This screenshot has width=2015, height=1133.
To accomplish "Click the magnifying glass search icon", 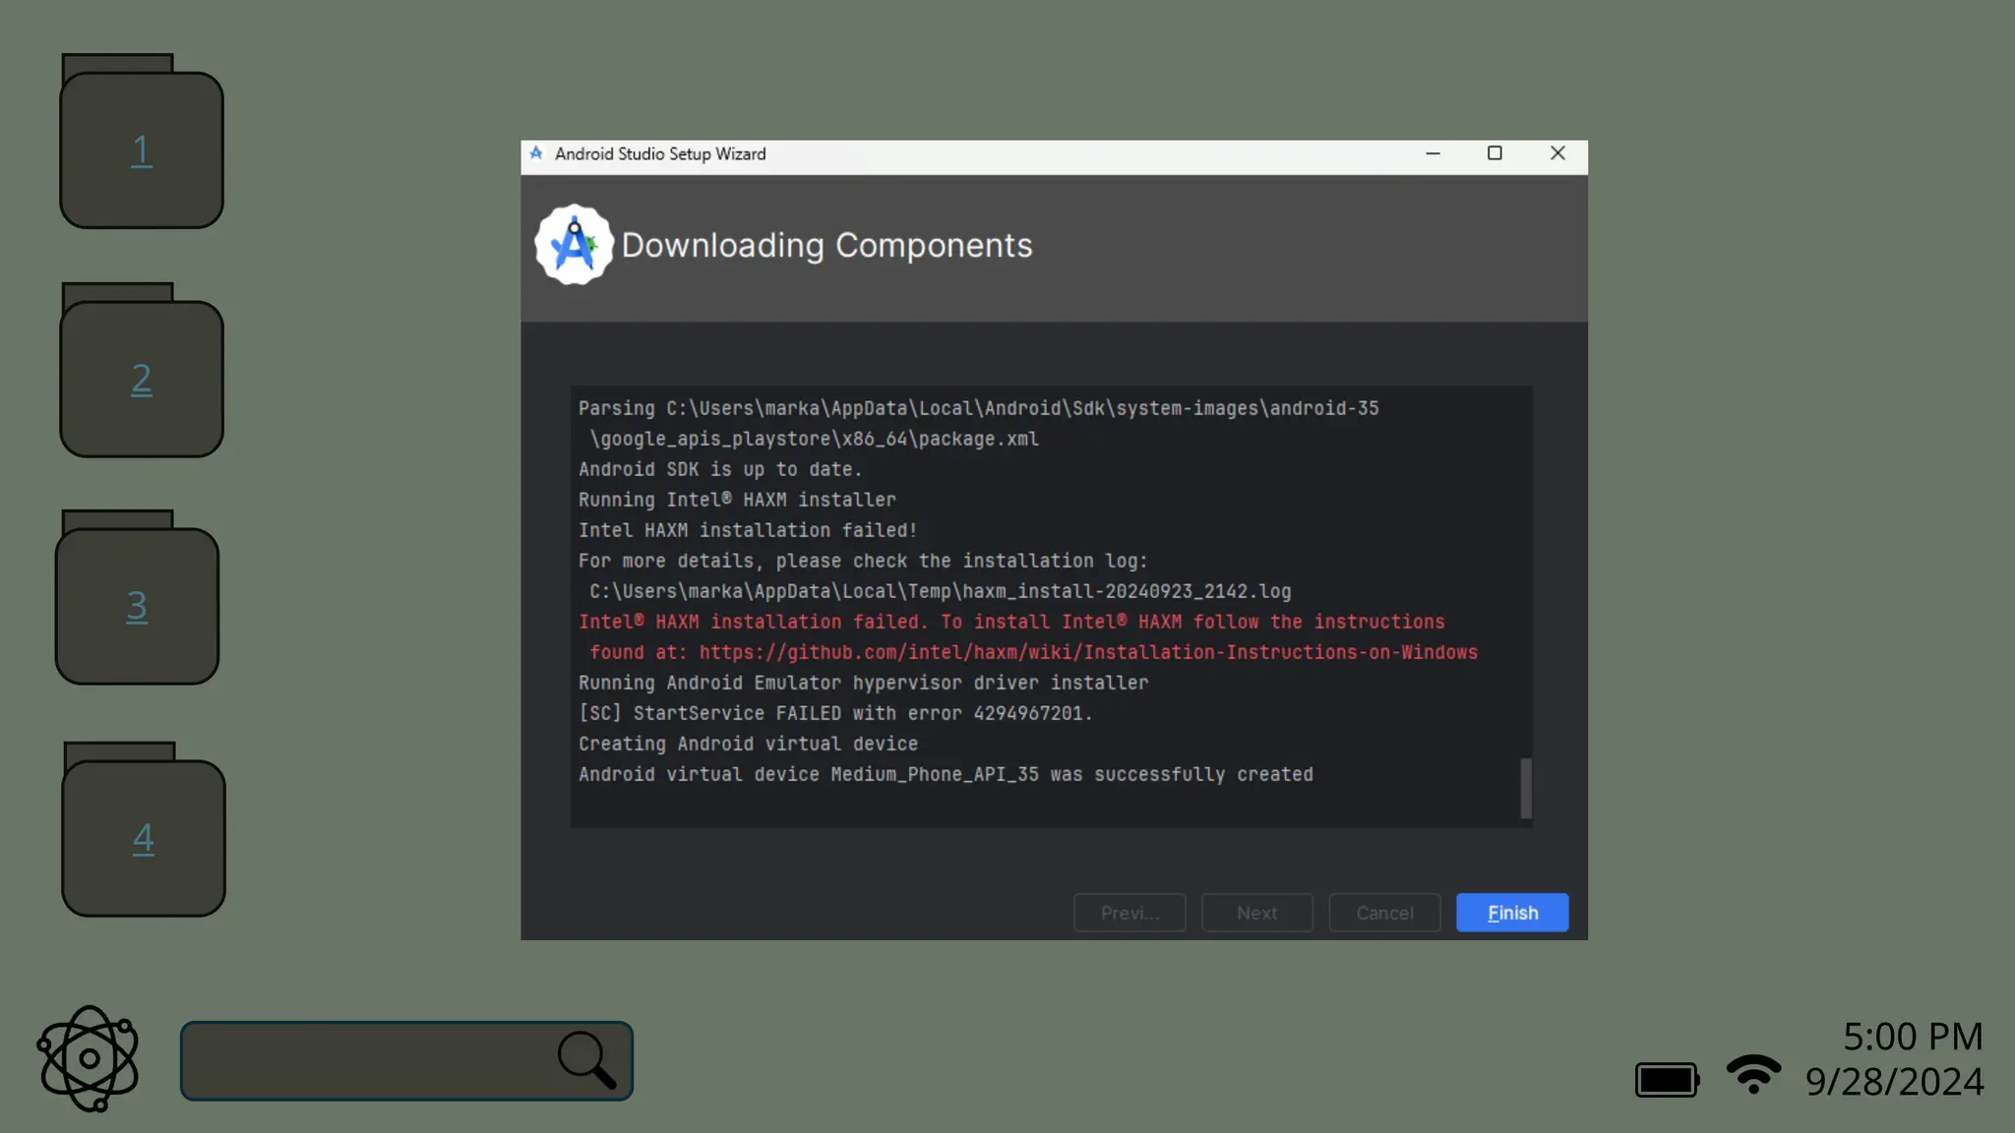I will 586,1059.
